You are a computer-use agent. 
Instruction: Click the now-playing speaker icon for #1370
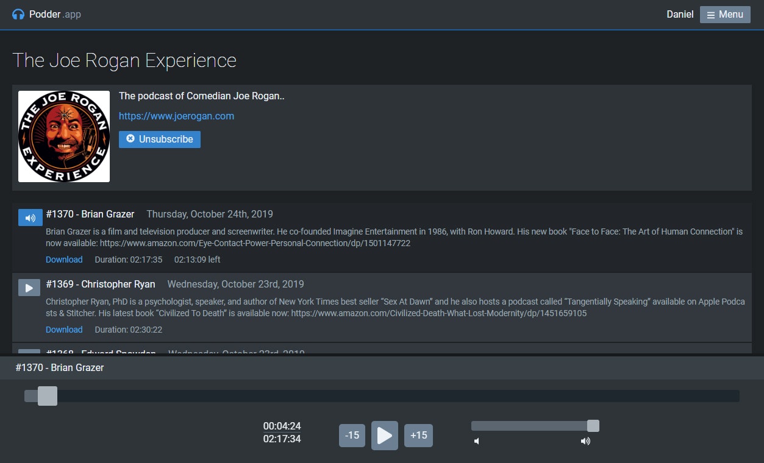30,217
